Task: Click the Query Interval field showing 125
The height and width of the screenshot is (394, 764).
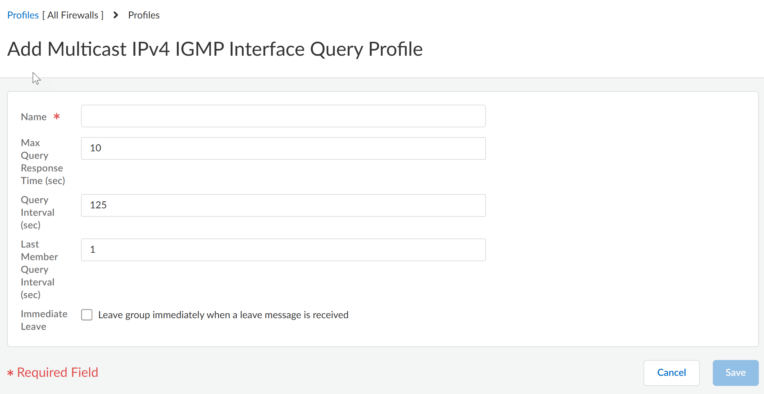Action: (x=283, y=205)
